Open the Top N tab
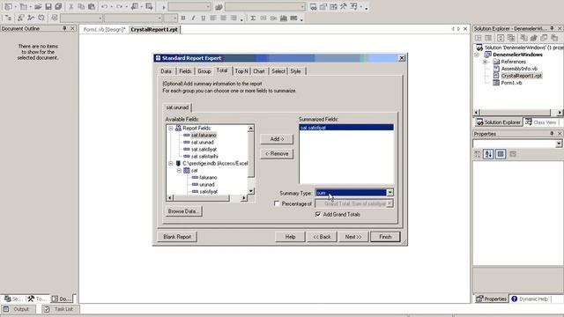The width and height of the screenshot is (564, 317). [241, 71]
